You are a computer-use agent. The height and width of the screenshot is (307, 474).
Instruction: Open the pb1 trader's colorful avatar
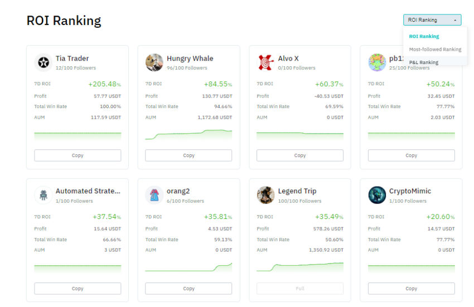(x=377, y=62)
